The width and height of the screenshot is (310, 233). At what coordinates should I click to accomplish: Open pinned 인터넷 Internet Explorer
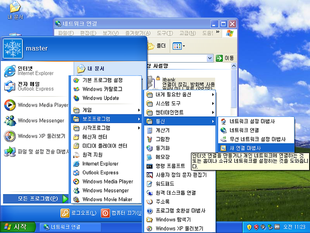[x=36, y=71]
